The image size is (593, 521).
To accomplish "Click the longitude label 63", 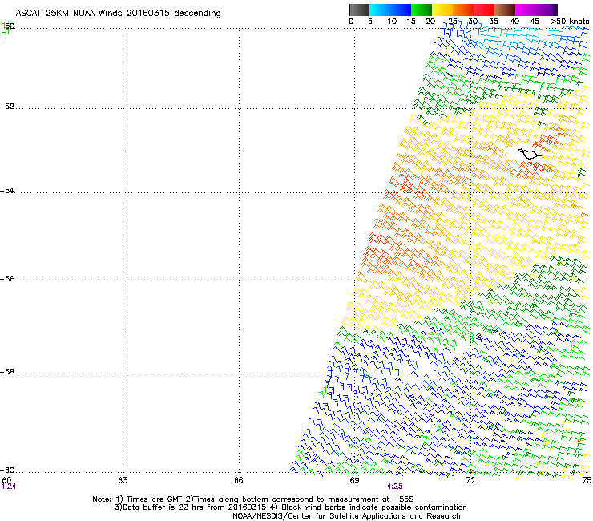I will pos(123,480).
